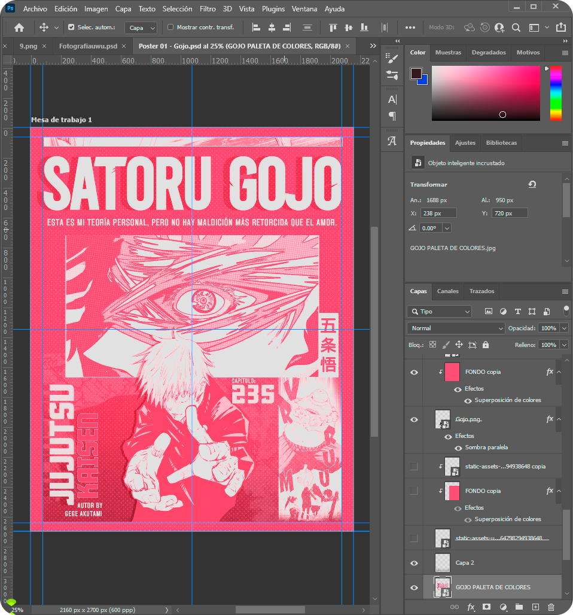Click the share export icon top right

point(560,28)
